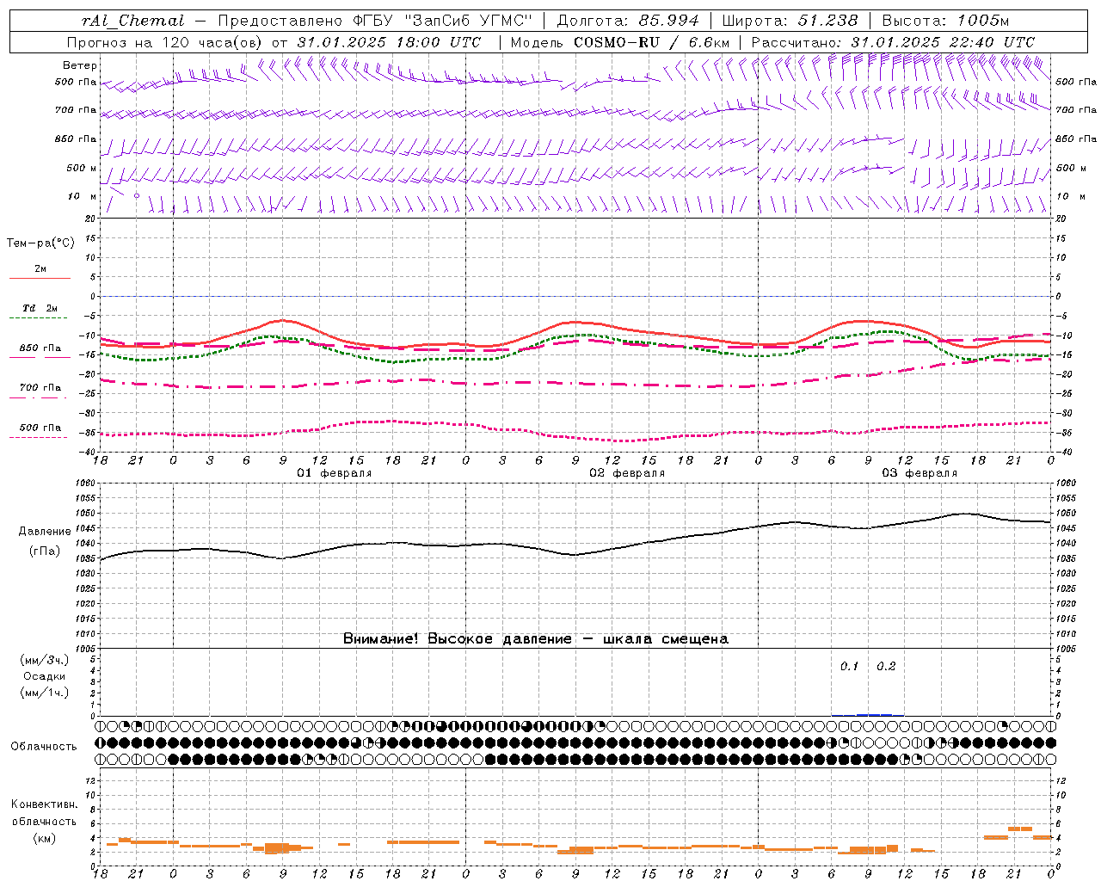1101x881 pixels.
Task: Click '700 гПа' in temperature legend
Action: pyautogui.click(x=40, y=387)
